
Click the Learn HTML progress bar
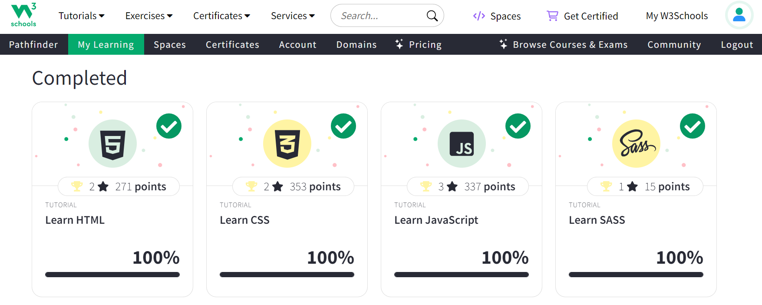[112, 275]
